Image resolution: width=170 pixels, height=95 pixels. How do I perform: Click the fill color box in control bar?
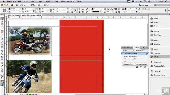[x=87, y=9]
